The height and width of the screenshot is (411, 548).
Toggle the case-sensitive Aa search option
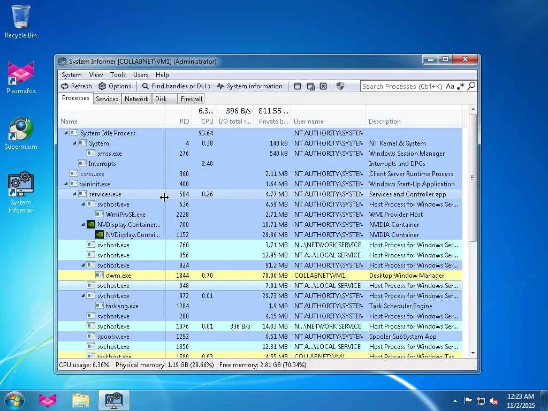(x=450, y=86)
